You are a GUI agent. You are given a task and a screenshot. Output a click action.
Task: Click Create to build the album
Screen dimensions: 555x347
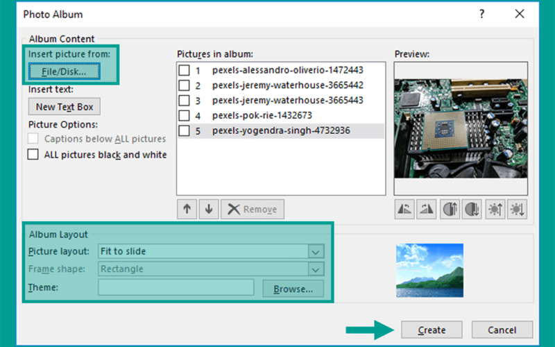coord(432,330)
